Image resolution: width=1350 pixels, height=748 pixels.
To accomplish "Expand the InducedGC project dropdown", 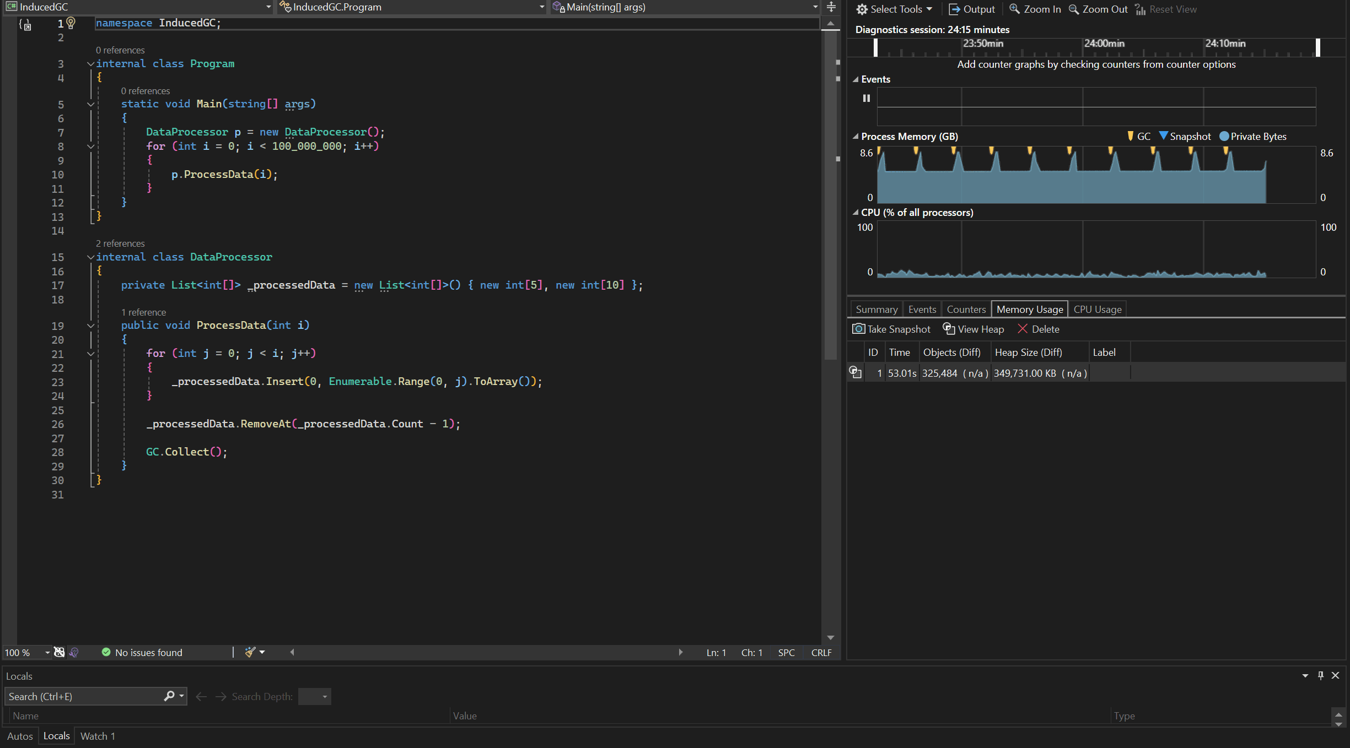I will [267, 7].
